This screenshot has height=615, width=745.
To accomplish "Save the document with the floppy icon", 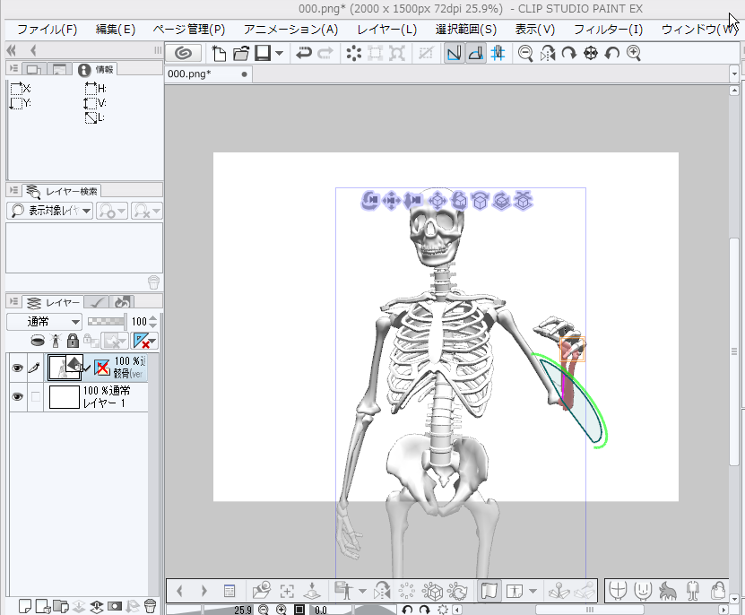I will pyautogui.click(x=263, y=53).
